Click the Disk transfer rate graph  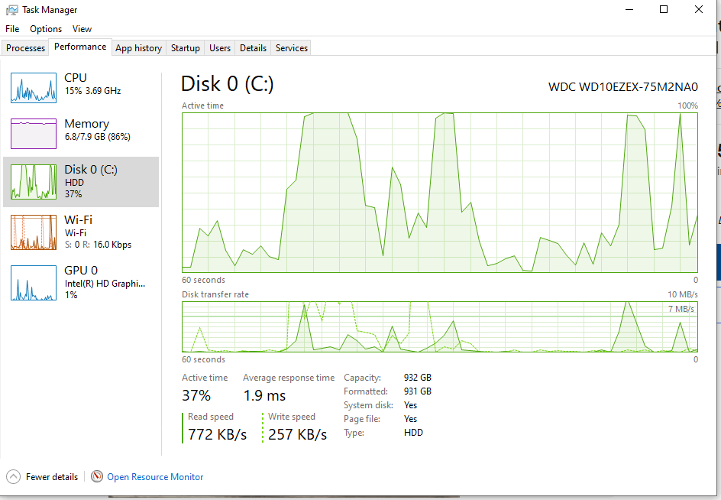[440, 327]
